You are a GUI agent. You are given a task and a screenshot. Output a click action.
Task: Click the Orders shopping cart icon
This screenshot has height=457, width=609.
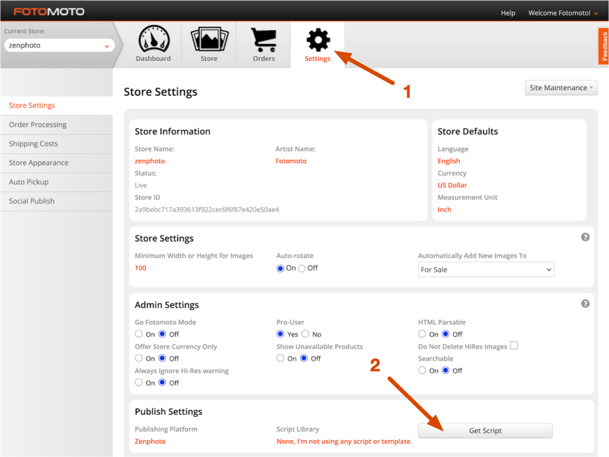[264, 40]
